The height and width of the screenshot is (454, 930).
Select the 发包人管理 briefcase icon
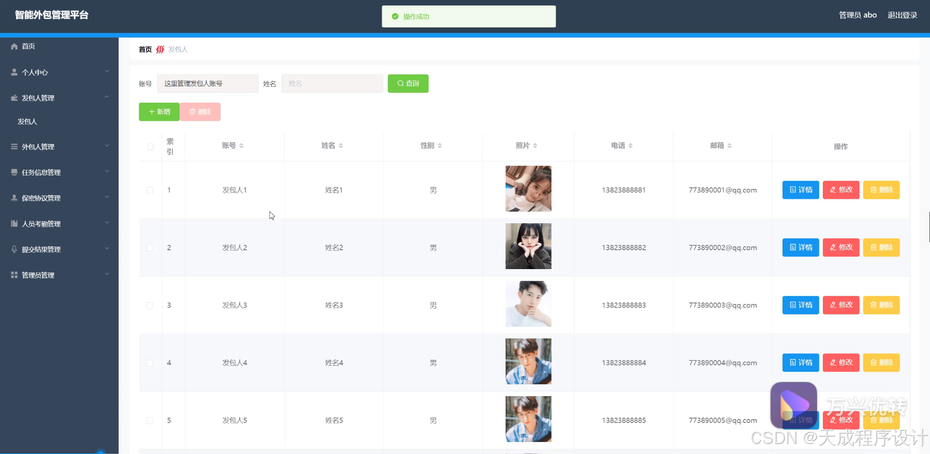pos(14,98)
